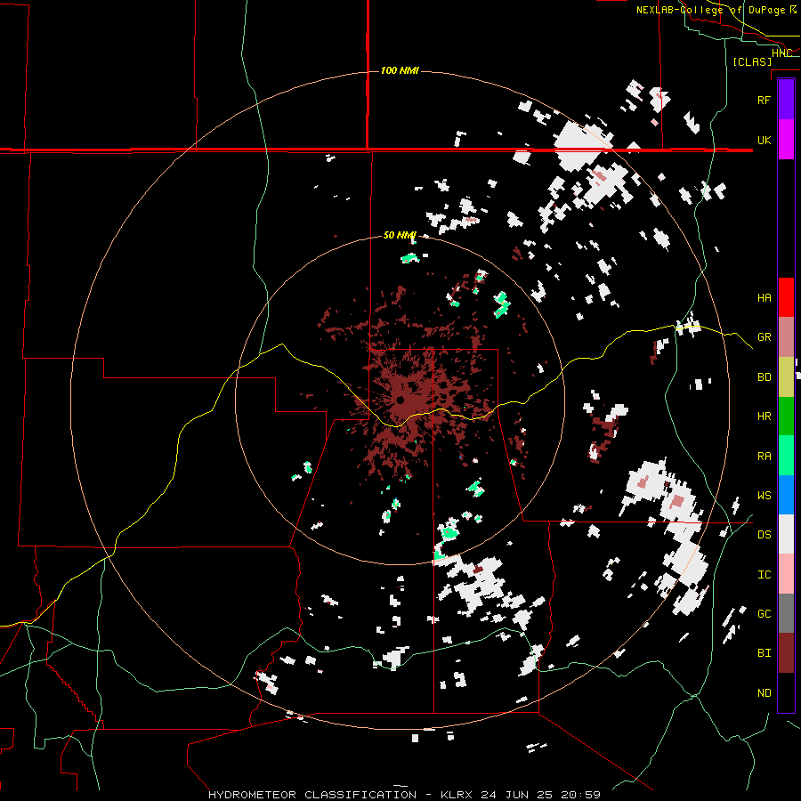The image size is (801, 801).
Task: Click the IC pink legend swatch
Action: tap(786, 574)
